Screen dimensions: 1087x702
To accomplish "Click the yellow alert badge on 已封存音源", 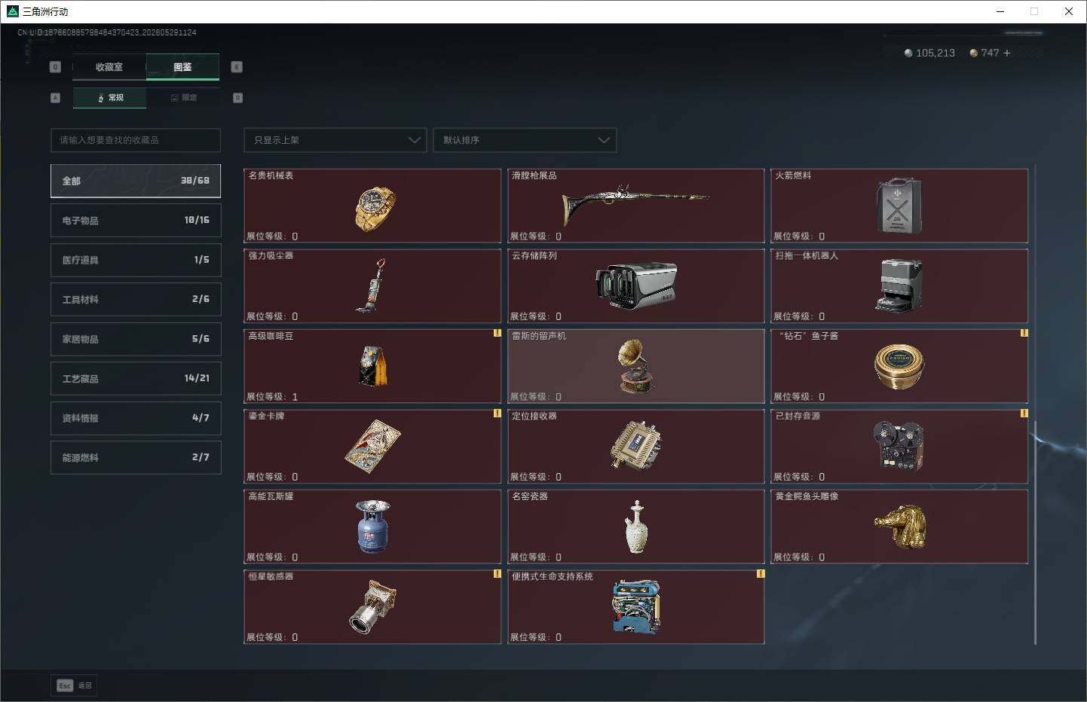I will click(x=1024, y=414).
